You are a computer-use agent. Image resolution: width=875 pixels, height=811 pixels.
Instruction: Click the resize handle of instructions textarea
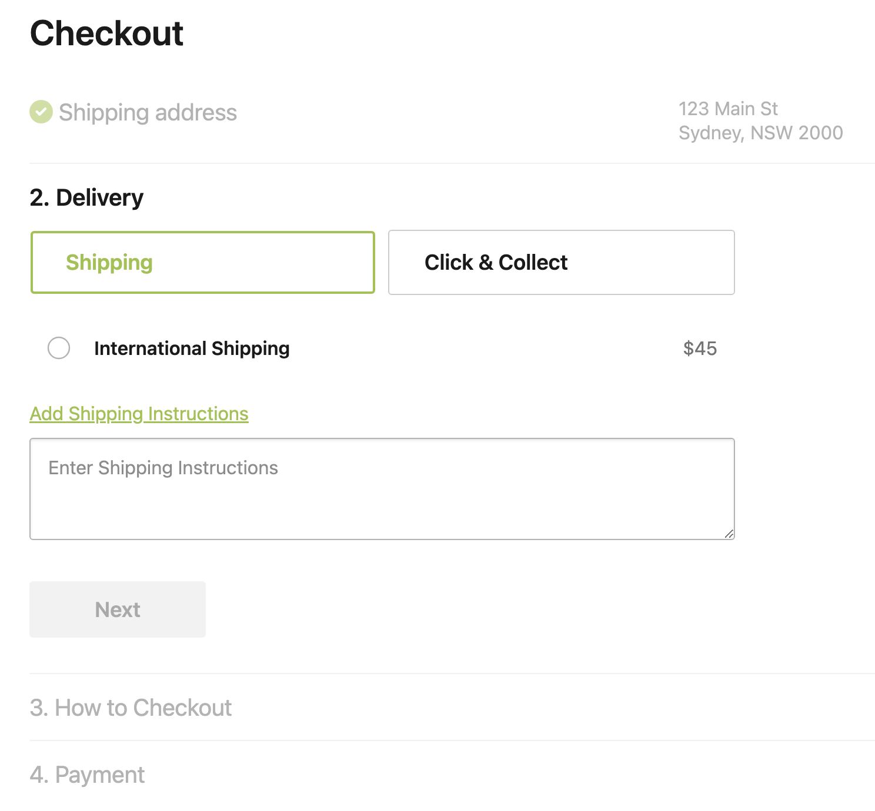pos(729,534)
